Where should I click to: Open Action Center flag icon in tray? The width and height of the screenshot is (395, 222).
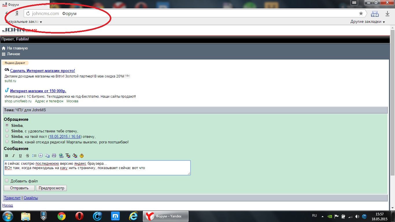point(337,216)
